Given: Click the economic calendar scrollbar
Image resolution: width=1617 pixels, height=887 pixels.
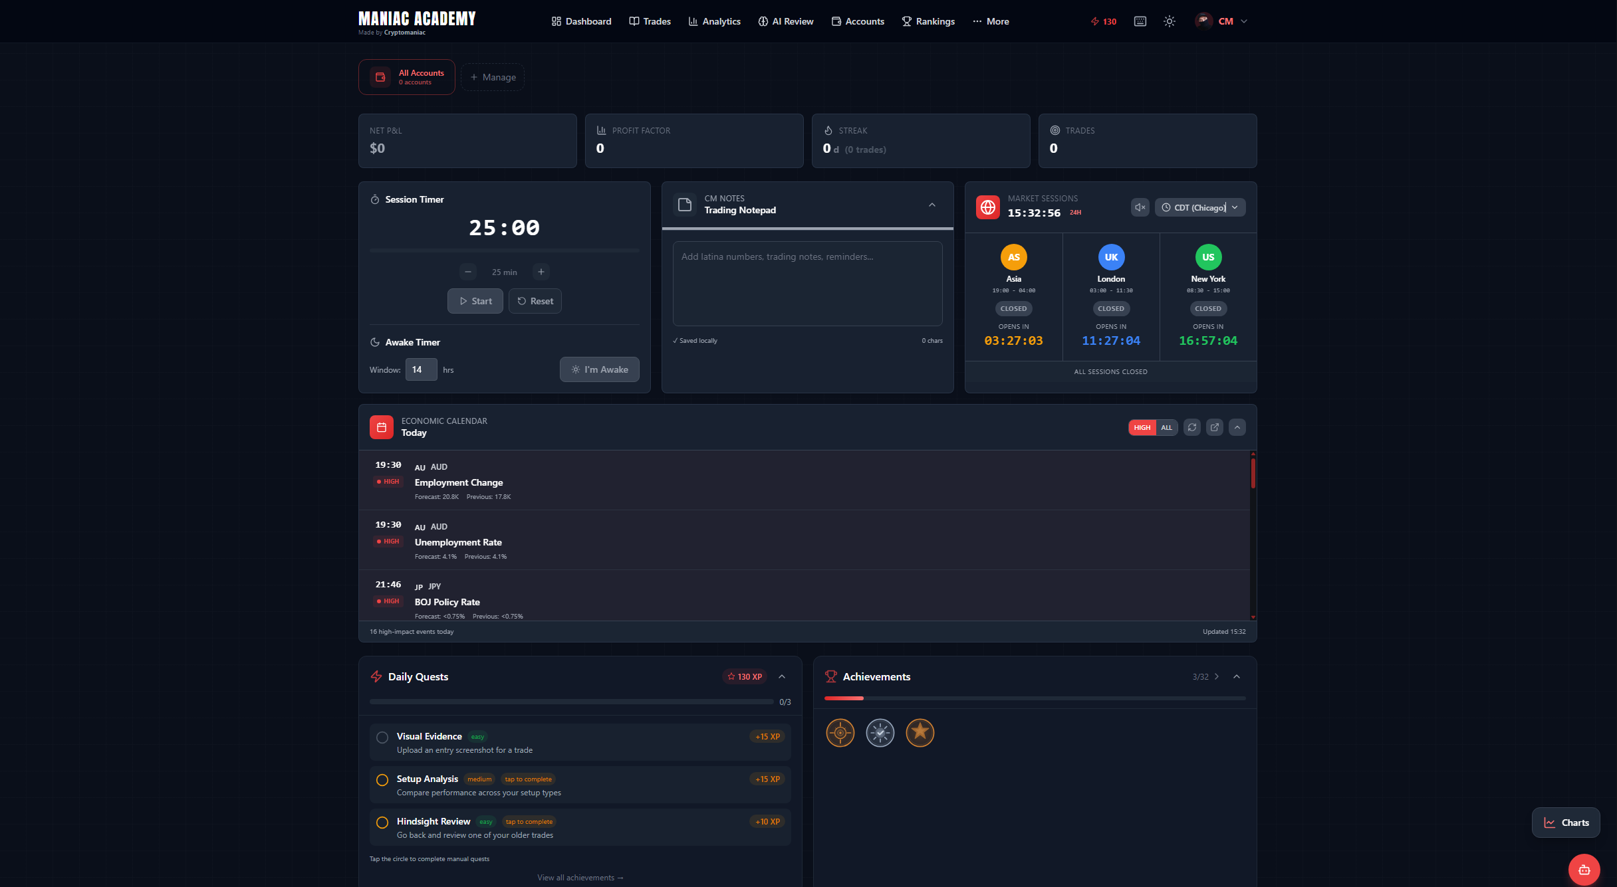Looking at the screenshot, I should coord(1253,473).
